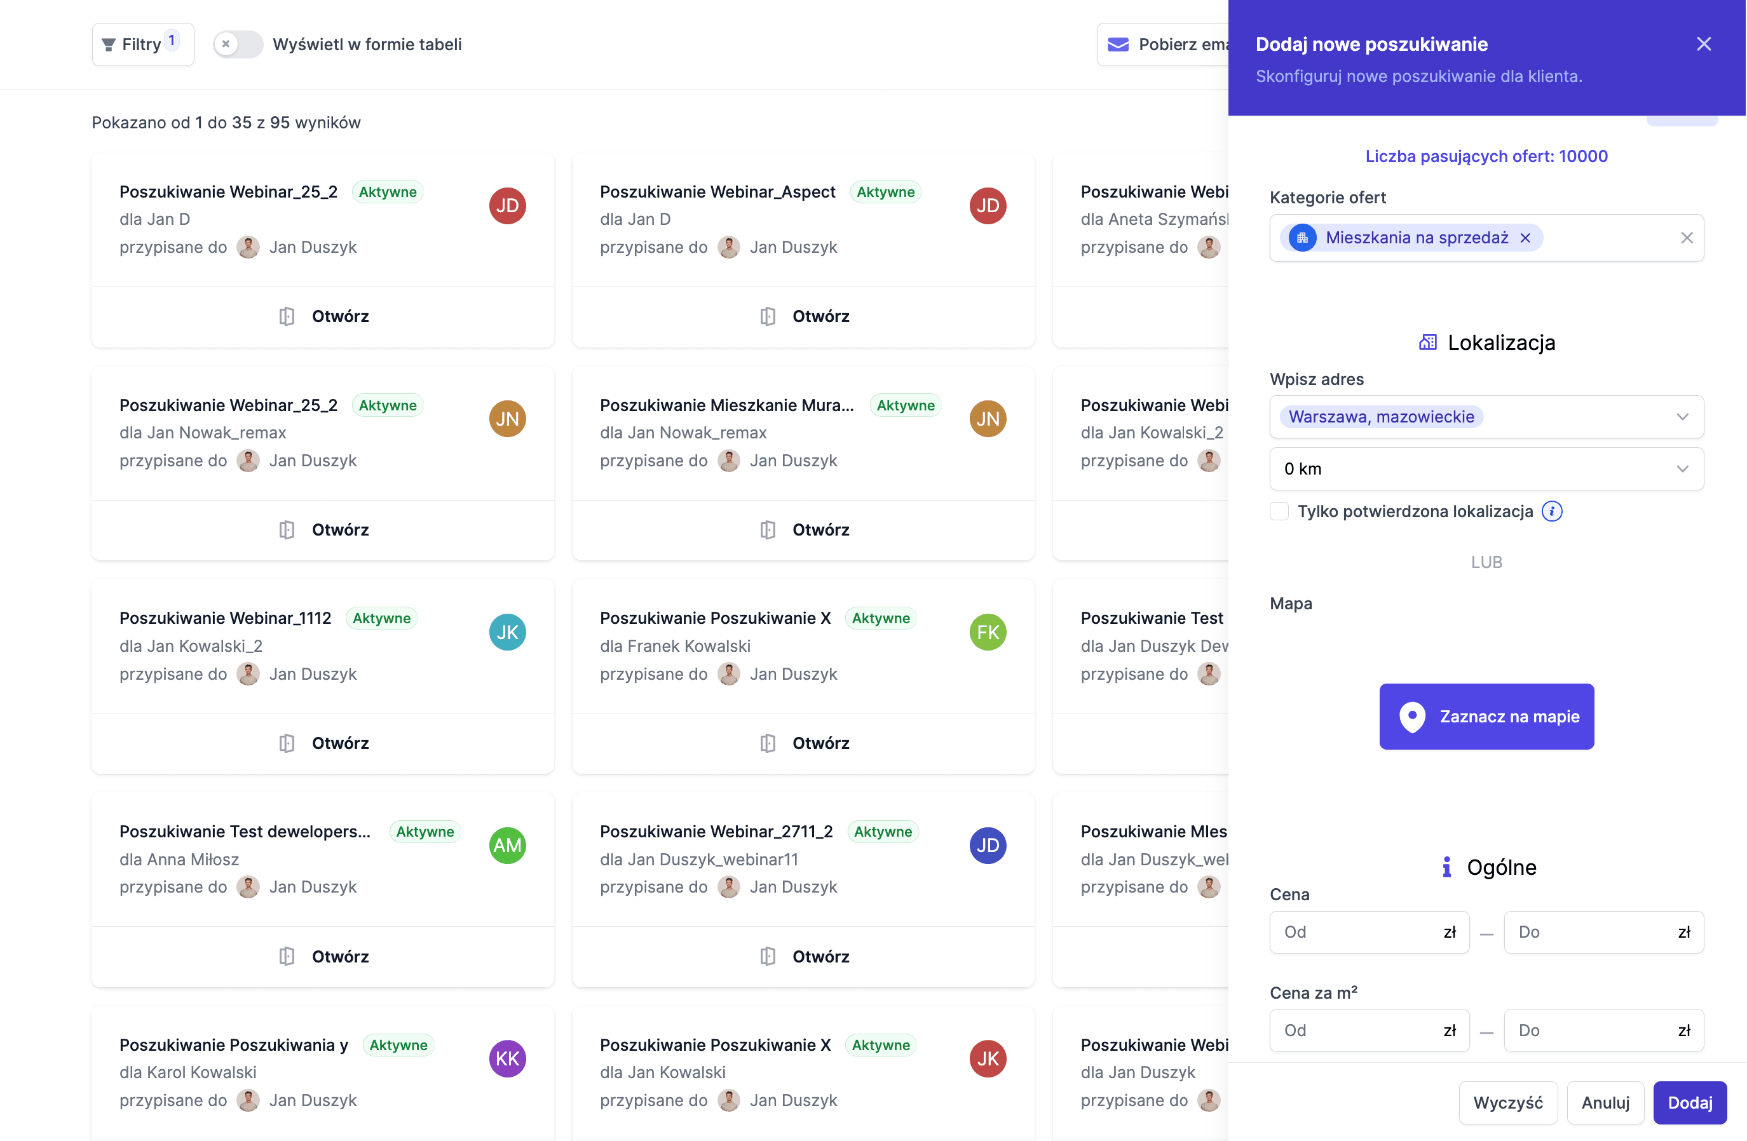Click the Dodaj button
Image resolution: width=1747 pixels, height=1141 pixels.
1689,1102
